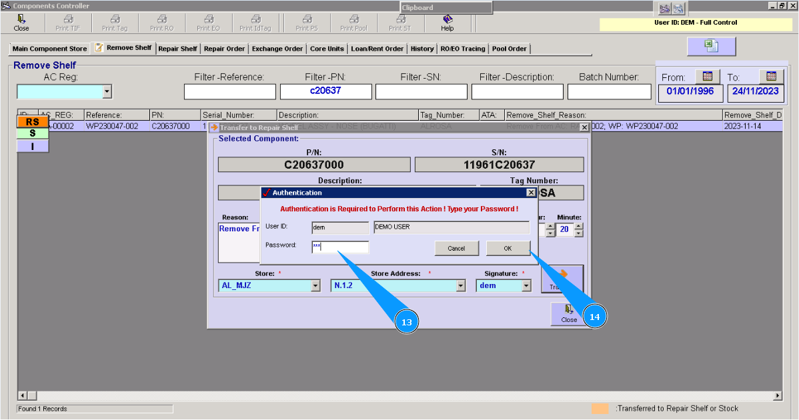Click the Excel export icon button
The height and width of the screenshot is (420, 799).
(712, 46)
